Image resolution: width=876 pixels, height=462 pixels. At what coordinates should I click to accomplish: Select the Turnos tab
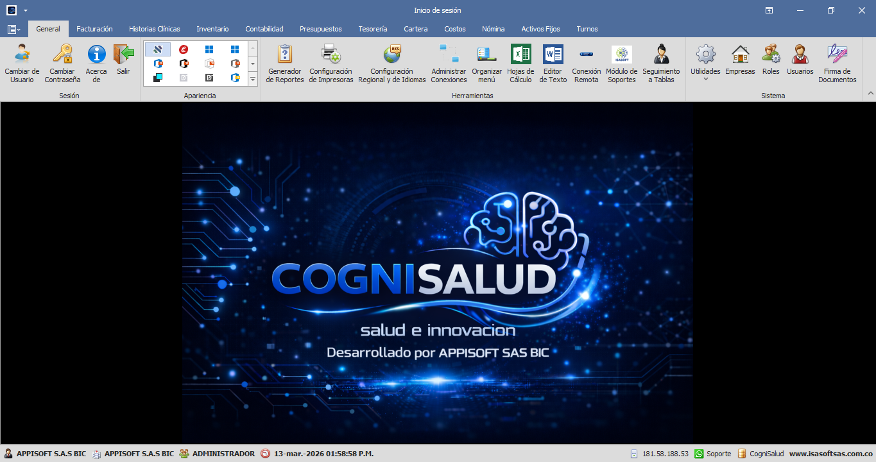587,29
